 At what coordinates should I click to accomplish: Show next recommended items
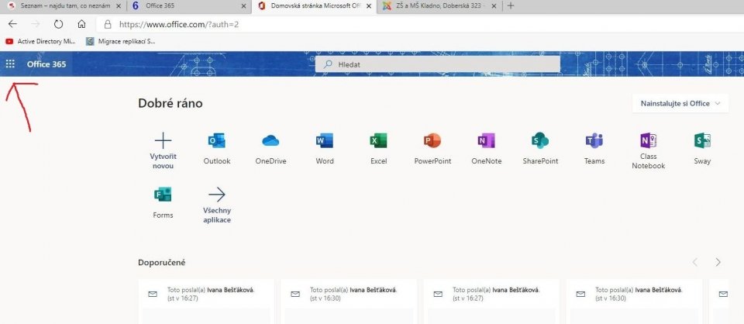point(718,262)
